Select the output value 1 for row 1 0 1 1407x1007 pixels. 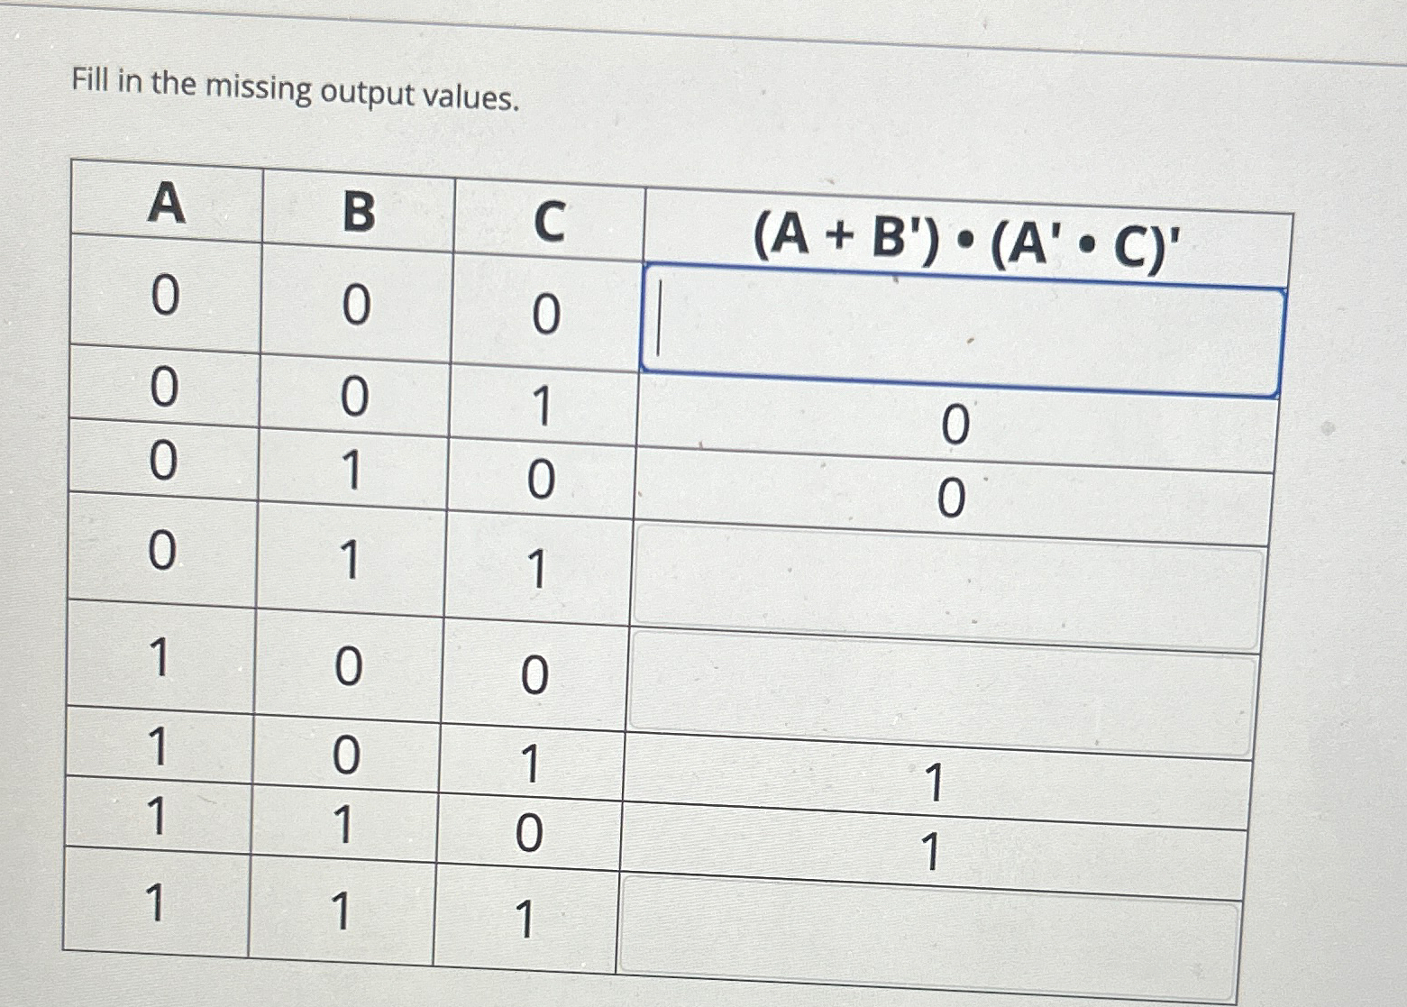coord(935,783)
